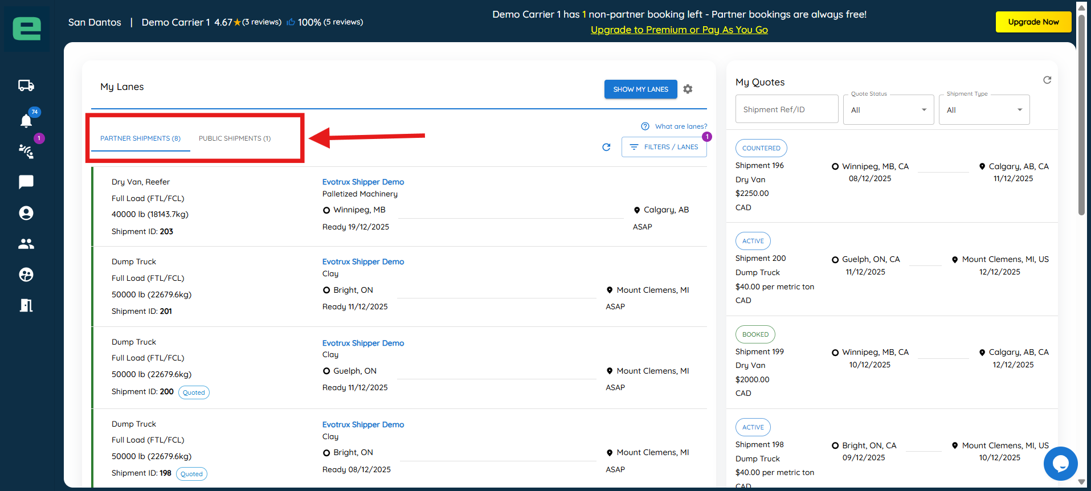This screenshot has width=1091, height=491.
Task: Click the Demo Carrier 1 name in header
Action: (x=175, y=22)
